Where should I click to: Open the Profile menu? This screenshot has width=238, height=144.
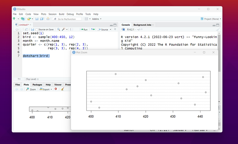click(80, 14)
